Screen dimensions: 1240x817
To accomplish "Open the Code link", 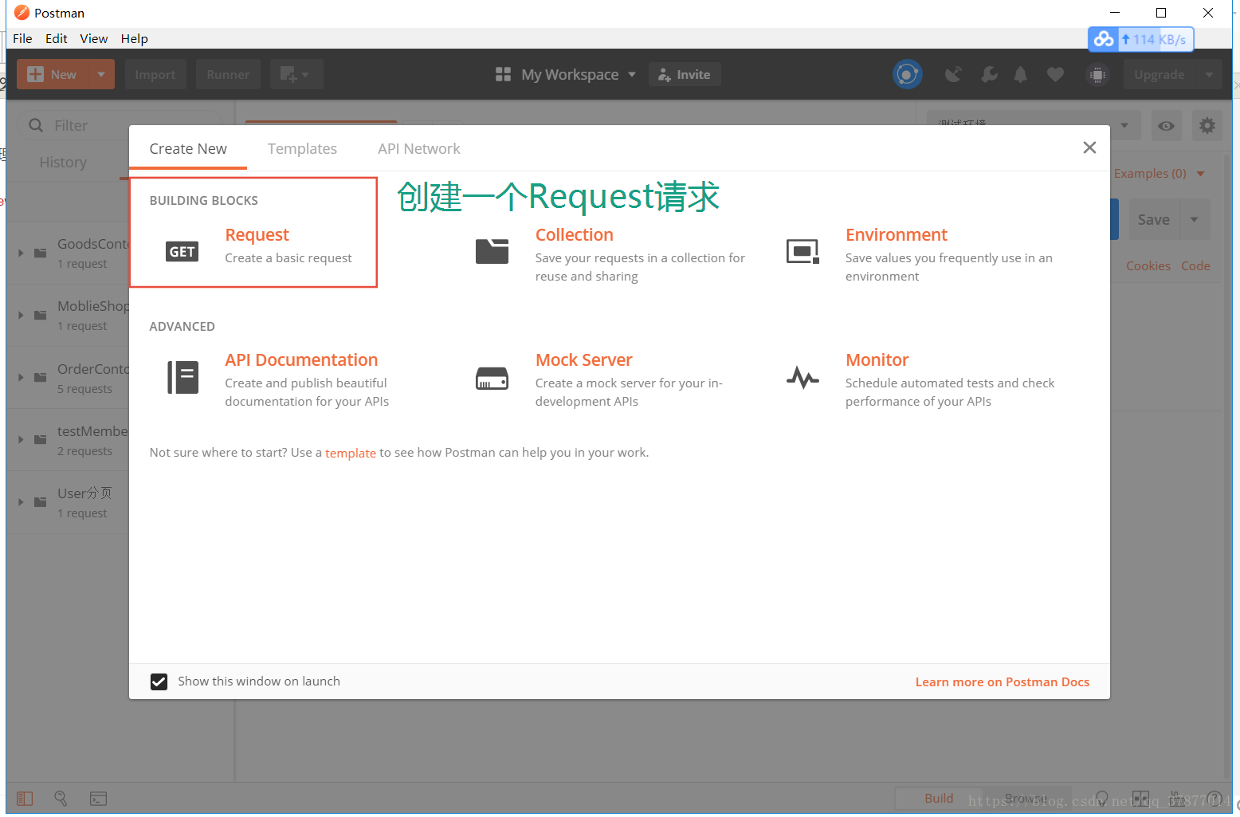I will pos(1195,265).
